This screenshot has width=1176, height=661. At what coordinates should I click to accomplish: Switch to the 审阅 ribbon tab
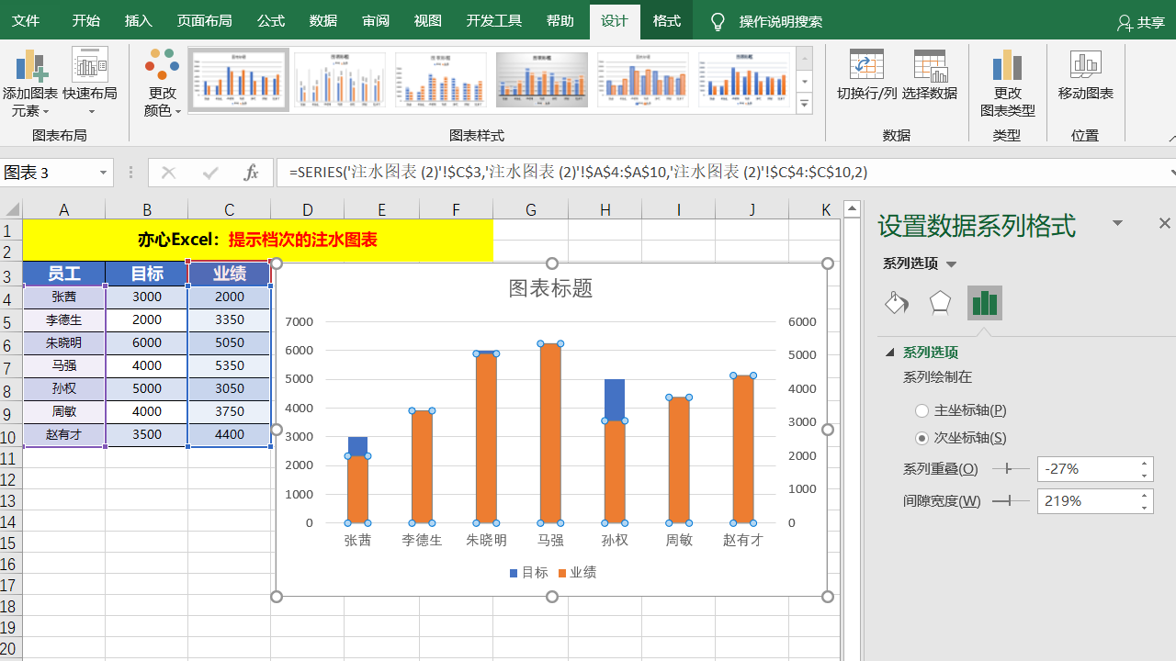[x=376, y=21]
